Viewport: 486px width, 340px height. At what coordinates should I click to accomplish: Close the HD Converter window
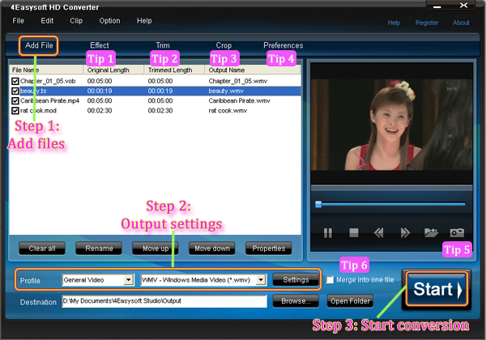click(x=463, y=6)
